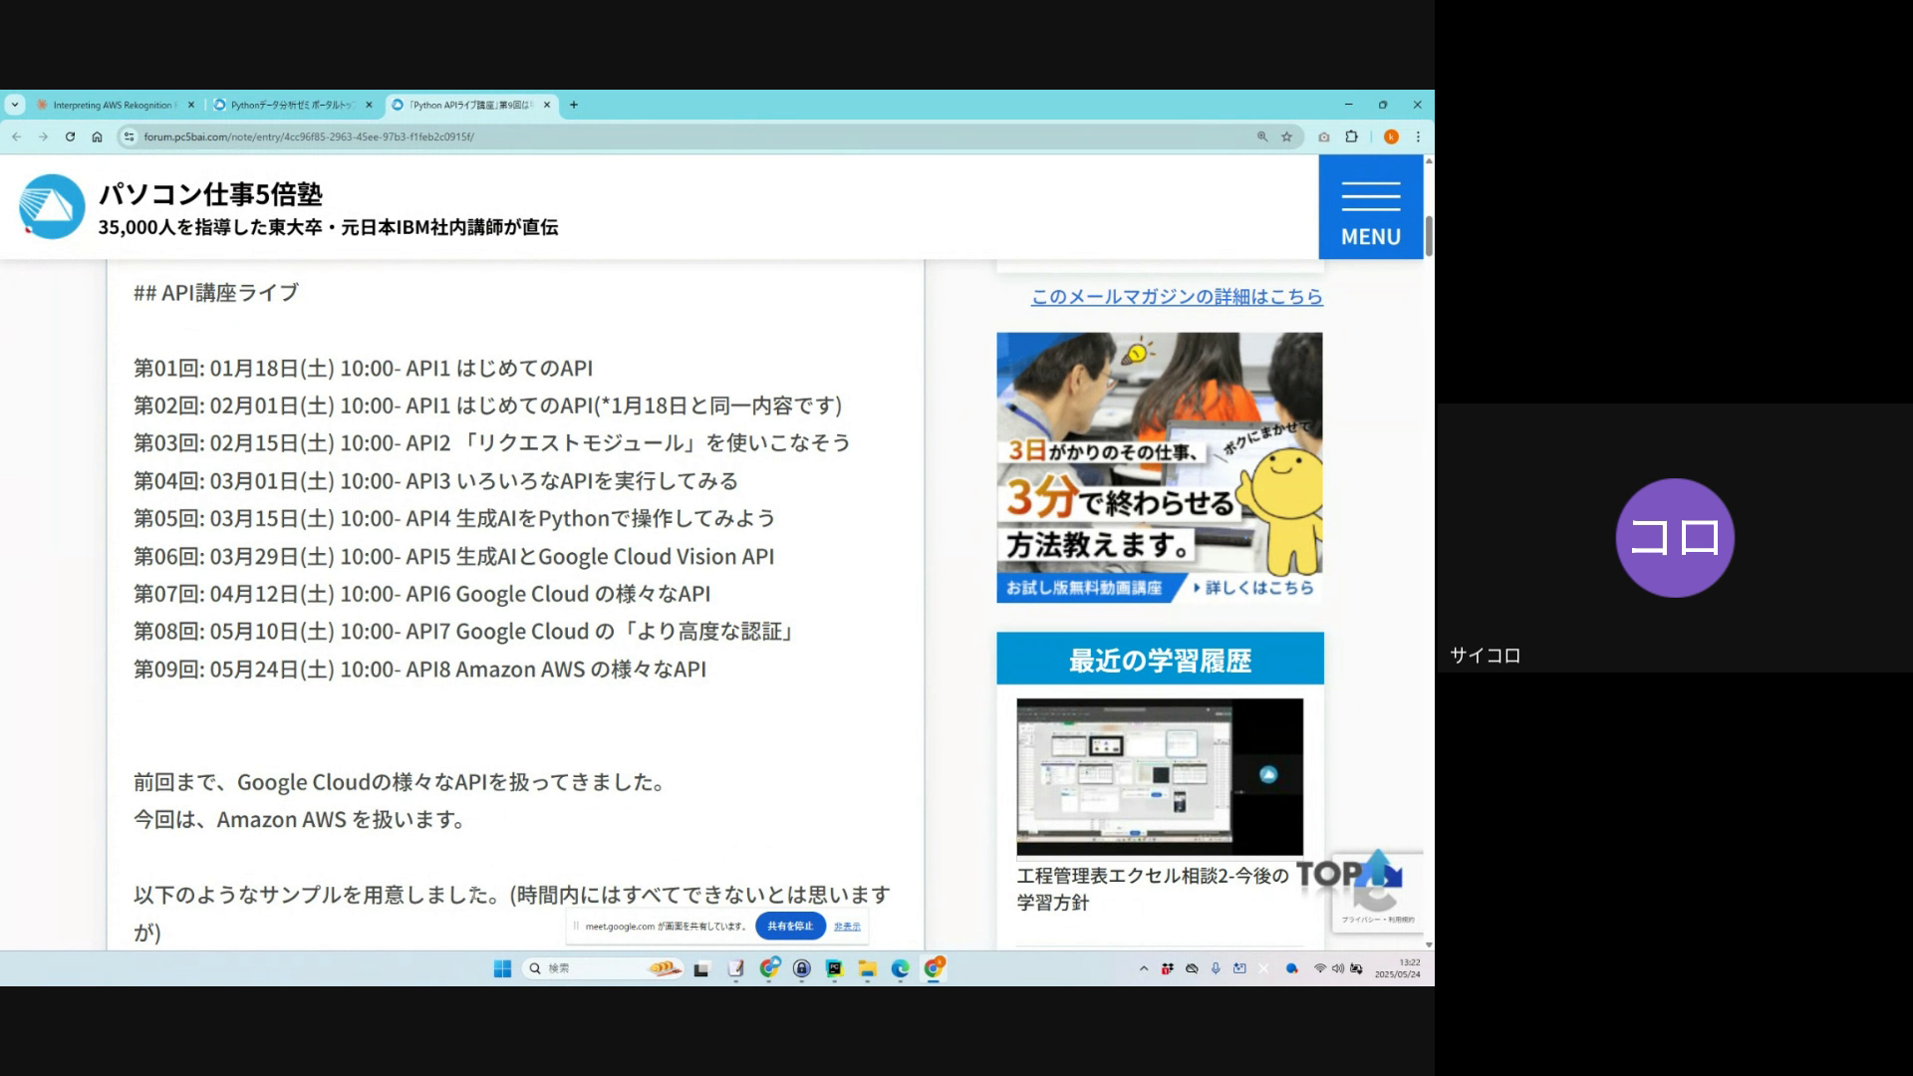Click the 非表示 link in sharing bar
This screenshot has height=1076, width=1913.
point(847,926)
